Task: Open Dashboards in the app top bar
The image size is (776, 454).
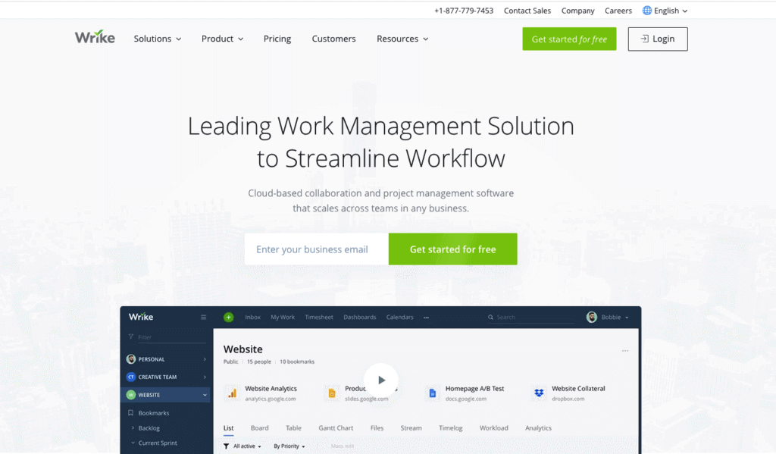Action: (360, 318)
